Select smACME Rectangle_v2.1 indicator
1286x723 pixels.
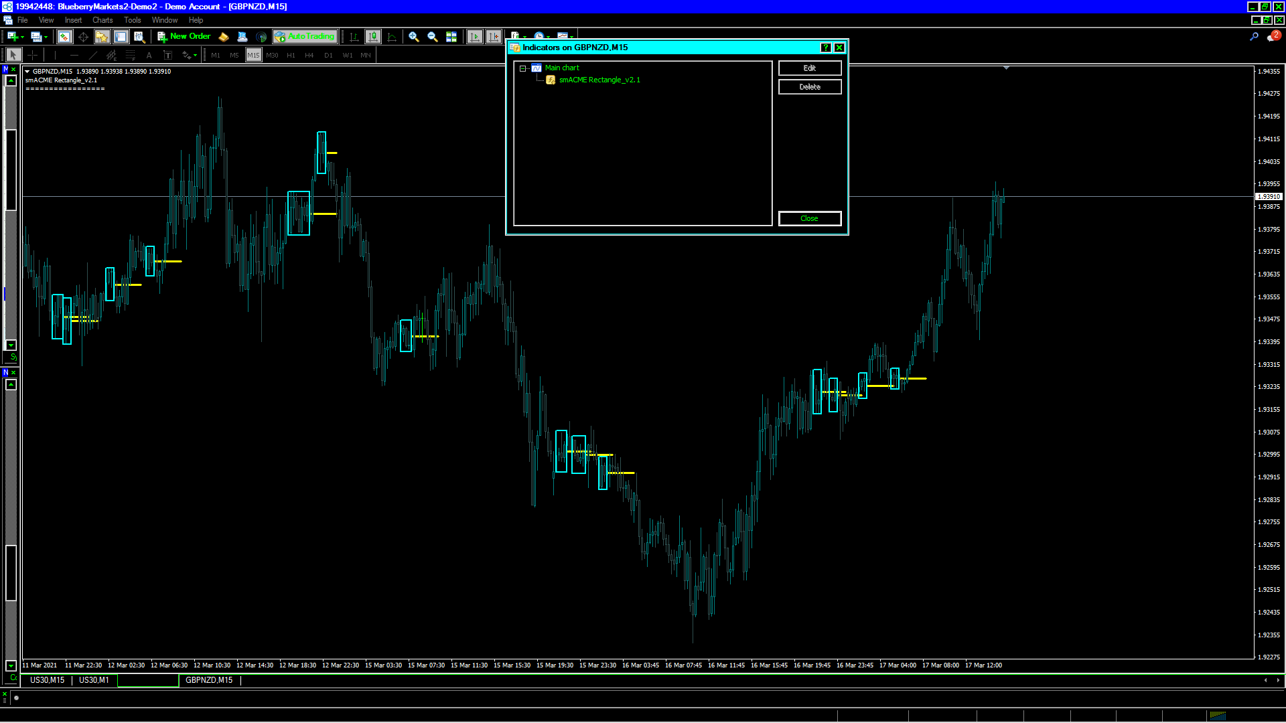click(x=599, y=80)
